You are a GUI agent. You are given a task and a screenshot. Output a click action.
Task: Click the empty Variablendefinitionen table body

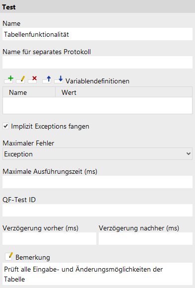pos(97,105)
